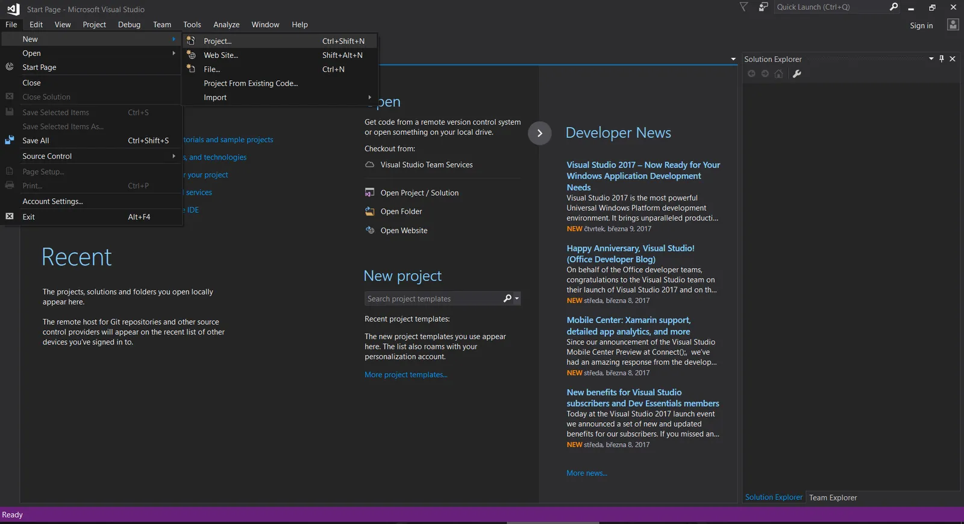This screenshot has height=524, width=964.
Task: Open Solution Explorer properties wrench icon
Action: (797, 73)
